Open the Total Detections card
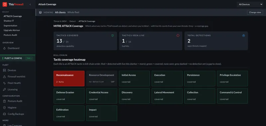 click(216, 41)
